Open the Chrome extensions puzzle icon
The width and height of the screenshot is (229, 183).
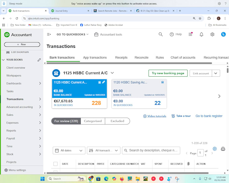point(209,19)
